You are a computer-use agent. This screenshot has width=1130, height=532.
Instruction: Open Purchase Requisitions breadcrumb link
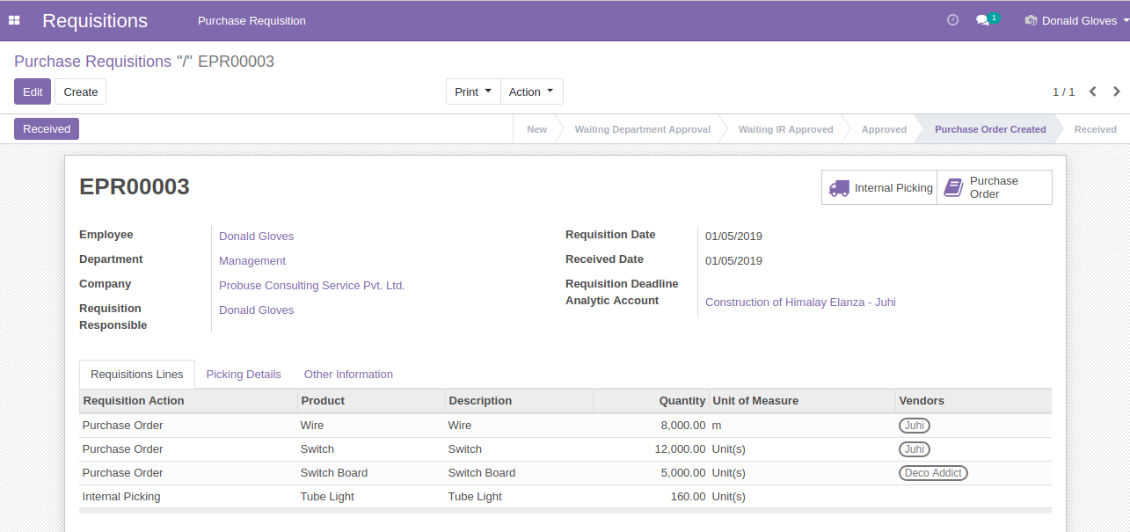click(92, 62)
